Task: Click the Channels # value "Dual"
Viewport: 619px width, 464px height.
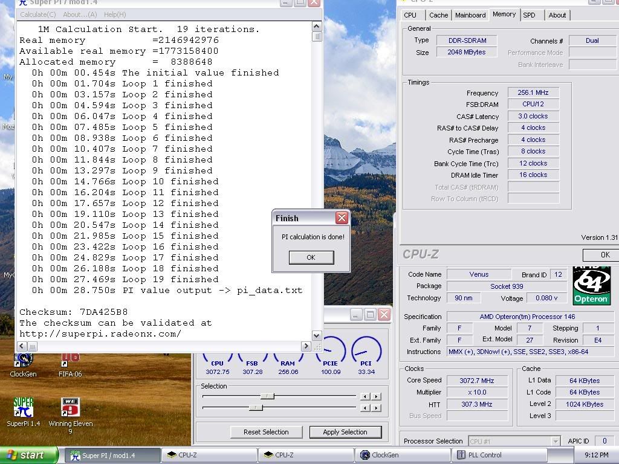Action: click(x=592, y=40)
